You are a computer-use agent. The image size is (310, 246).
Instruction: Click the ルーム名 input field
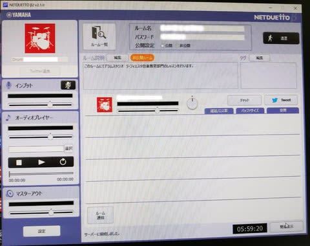tap(202, 28)
